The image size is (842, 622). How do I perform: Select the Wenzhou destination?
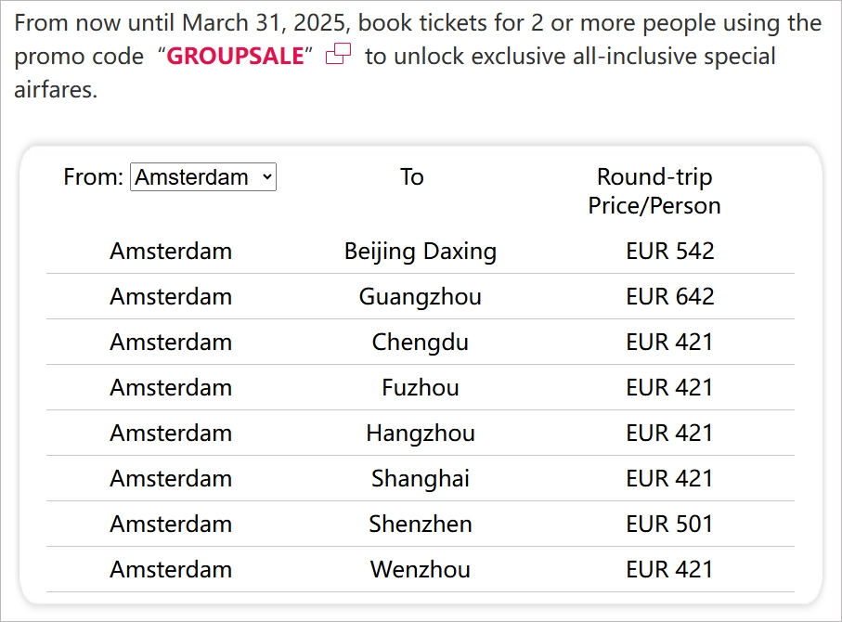coord(421,569)
